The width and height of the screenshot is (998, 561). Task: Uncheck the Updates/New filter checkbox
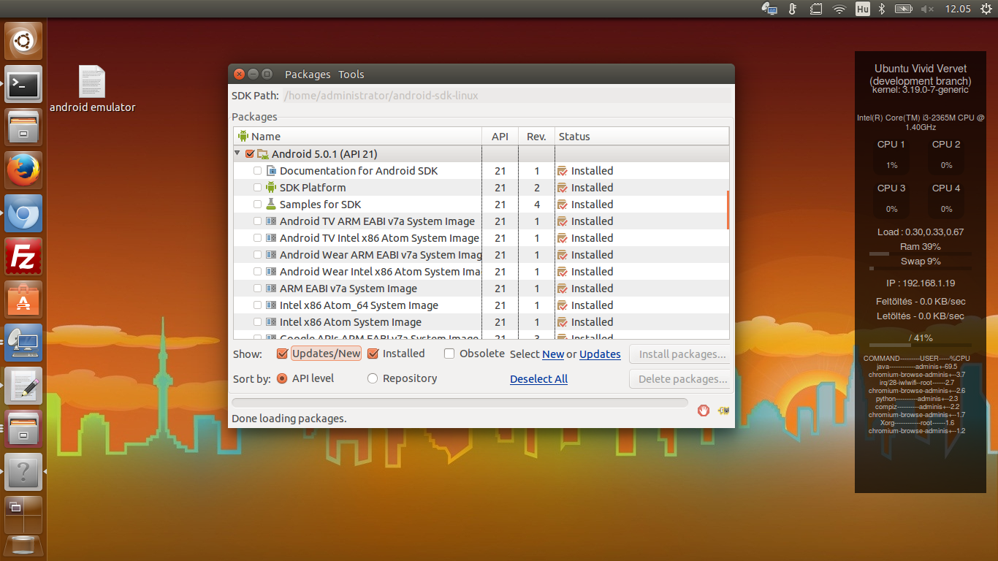pyautogui.click(x=282, y=354)
